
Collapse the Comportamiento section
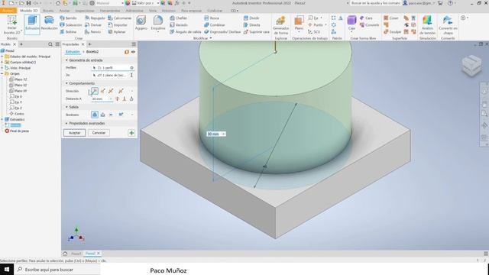[x=66, y=83]
